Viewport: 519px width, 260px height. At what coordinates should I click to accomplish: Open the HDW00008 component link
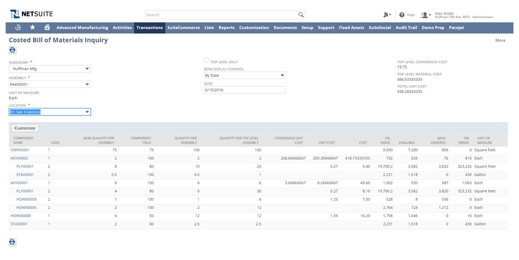coord(20,216)
